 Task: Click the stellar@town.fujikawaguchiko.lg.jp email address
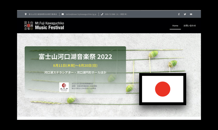point(81,14)
